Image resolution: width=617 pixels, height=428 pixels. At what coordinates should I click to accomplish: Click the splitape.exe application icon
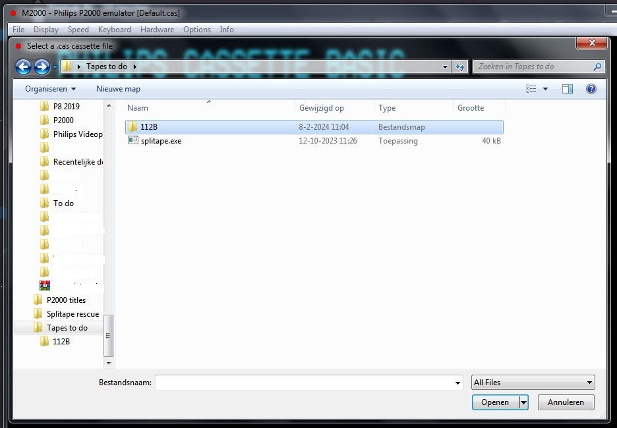[133, 140]
